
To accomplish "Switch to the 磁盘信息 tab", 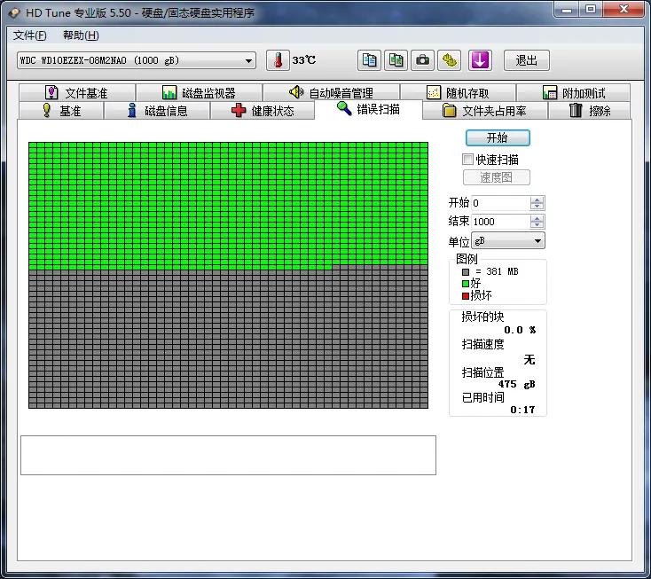I will (x=157, y=111).
